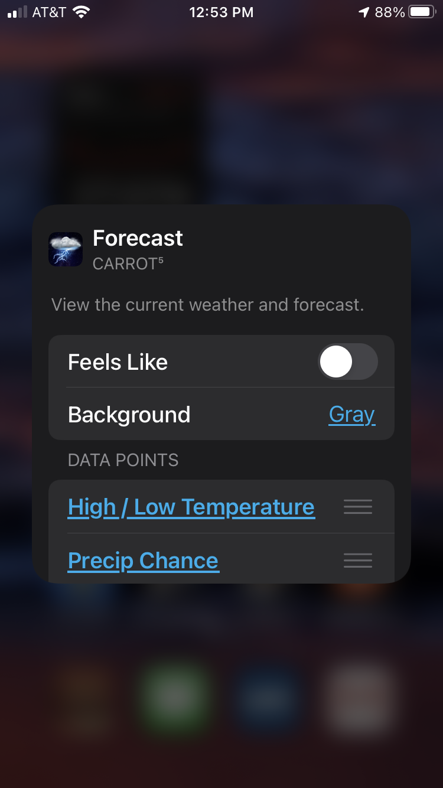The image size is (443, 788).
Task: Tap the battery icon in the status bar
Action: pyautogui.click(x=422, y=12)
